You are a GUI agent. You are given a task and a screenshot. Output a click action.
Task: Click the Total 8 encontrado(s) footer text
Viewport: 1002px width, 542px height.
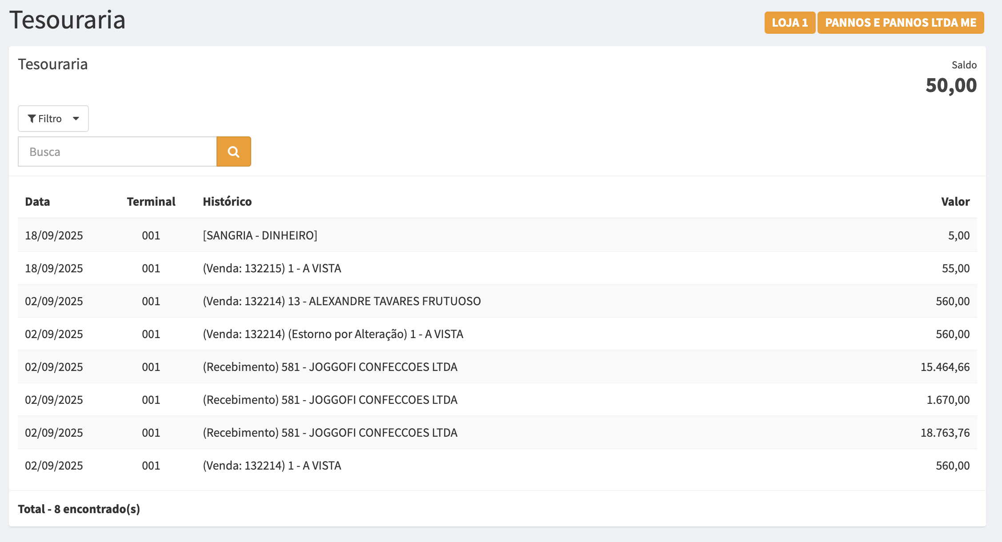click(x=79, y=509)
